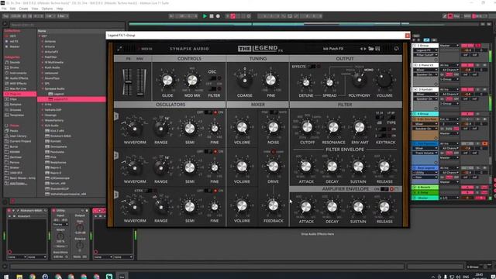Screen dimensions: 496x279
Task: Expand the Valhalla DSP folder
Action: (x=43, y=110)
